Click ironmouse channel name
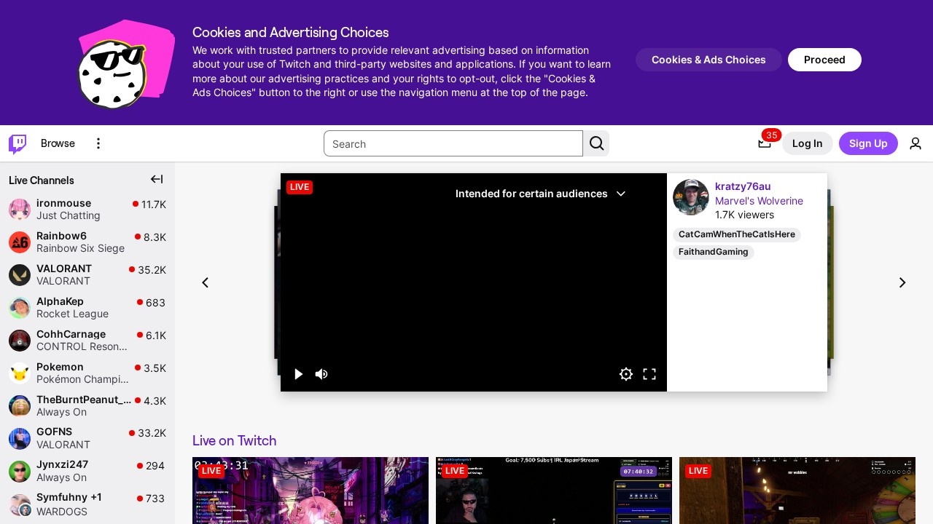This screenshot has width=933, height=524. 64,203
